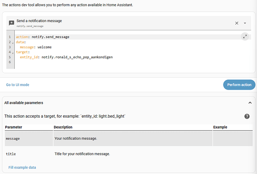257x174 pixels.
Task: Collapse the "data" block fold arrow
Action: (13, 43)
